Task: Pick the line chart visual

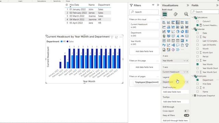Action: pyautogui.click(x=164, y=27)
